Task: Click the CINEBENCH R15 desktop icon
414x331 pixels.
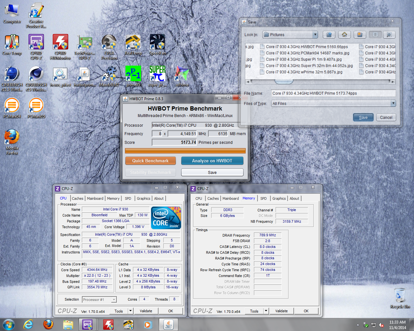Action: 36,79
